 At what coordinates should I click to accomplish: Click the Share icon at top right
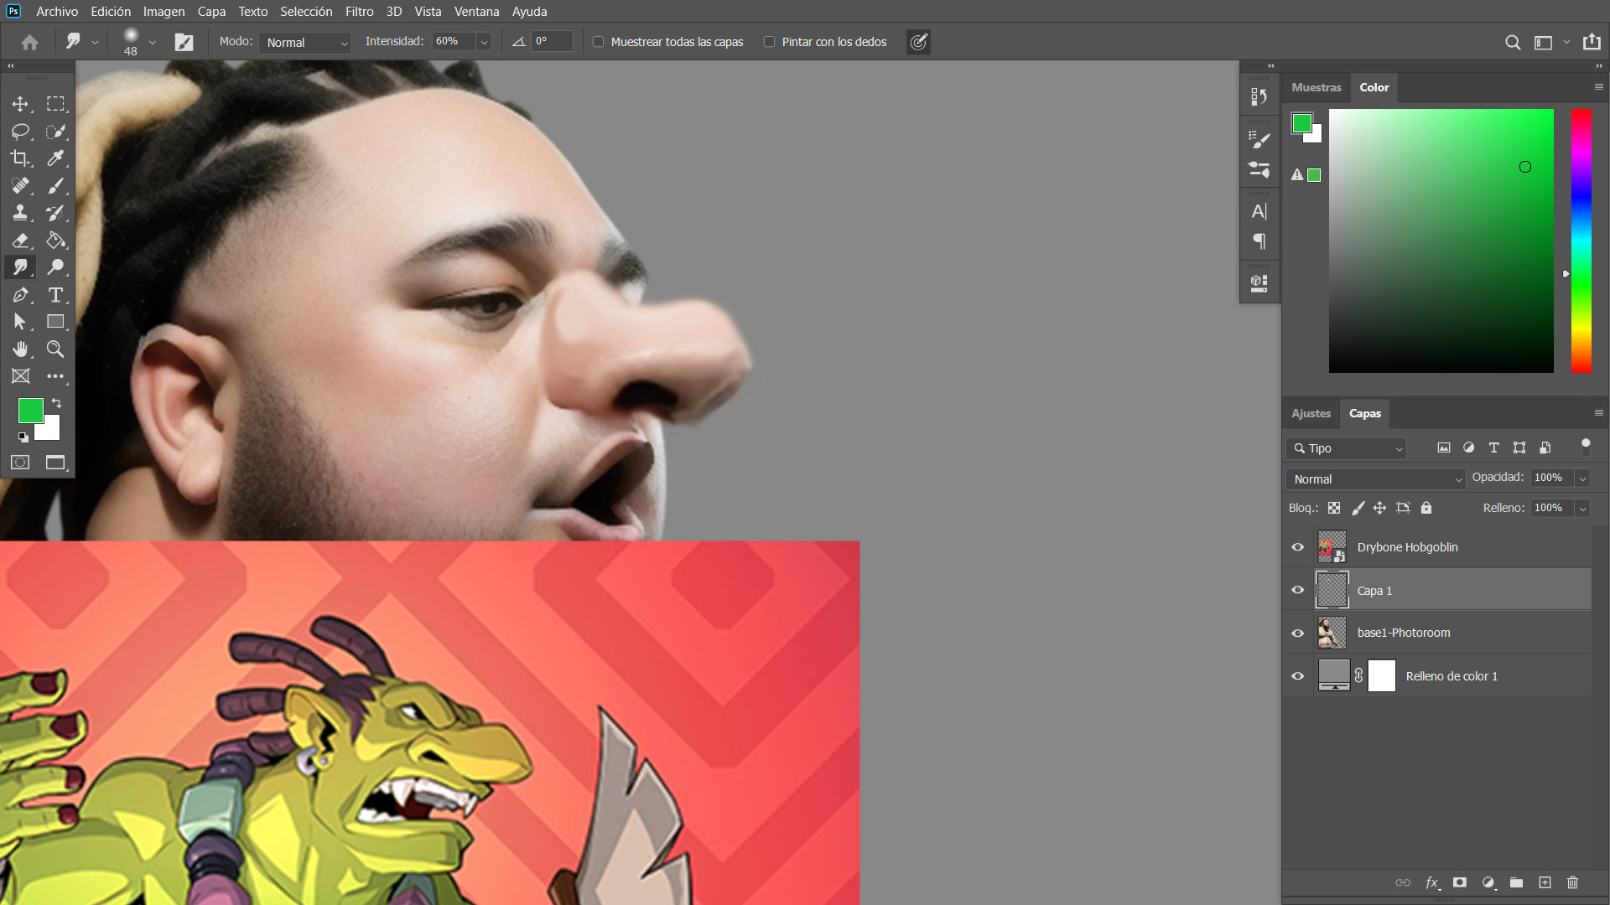click(x=1592, y=42)
